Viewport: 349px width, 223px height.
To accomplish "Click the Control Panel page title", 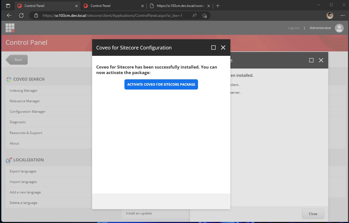I will (27, 43).
